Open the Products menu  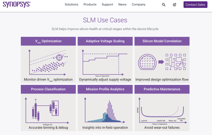90,4
